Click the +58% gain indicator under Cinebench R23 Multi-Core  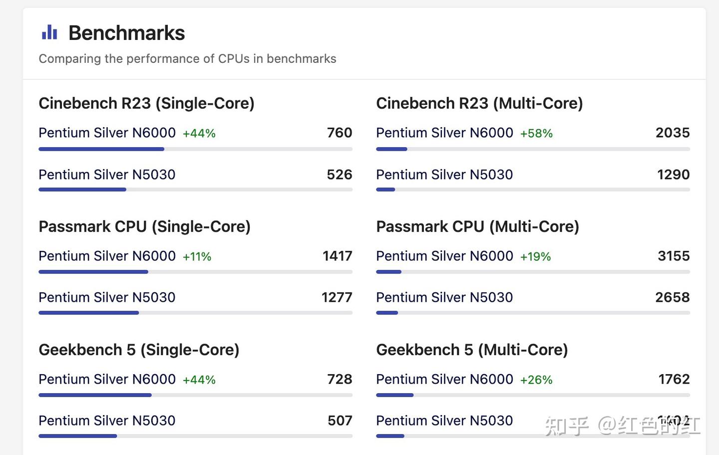click(537, 133)
